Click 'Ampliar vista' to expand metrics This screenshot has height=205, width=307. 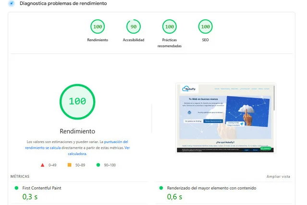coord(278,177)
